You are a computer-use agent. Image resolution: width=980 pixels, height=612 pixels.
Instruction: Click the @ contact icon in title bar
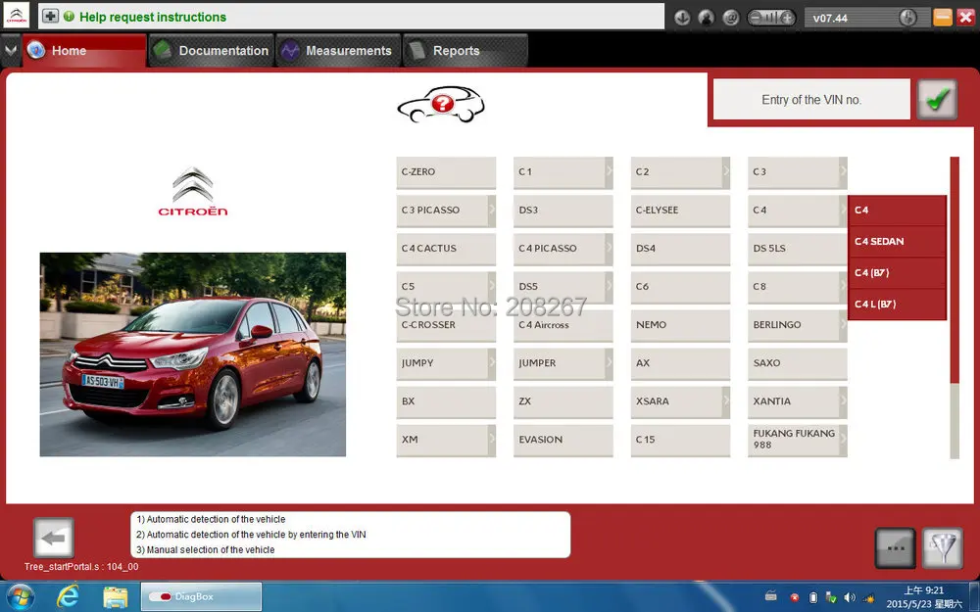coord(731,18)
